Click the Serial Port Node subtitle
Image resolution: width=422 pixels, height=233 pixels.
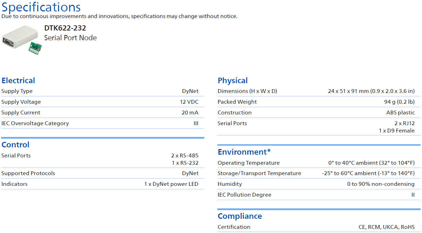70,38
